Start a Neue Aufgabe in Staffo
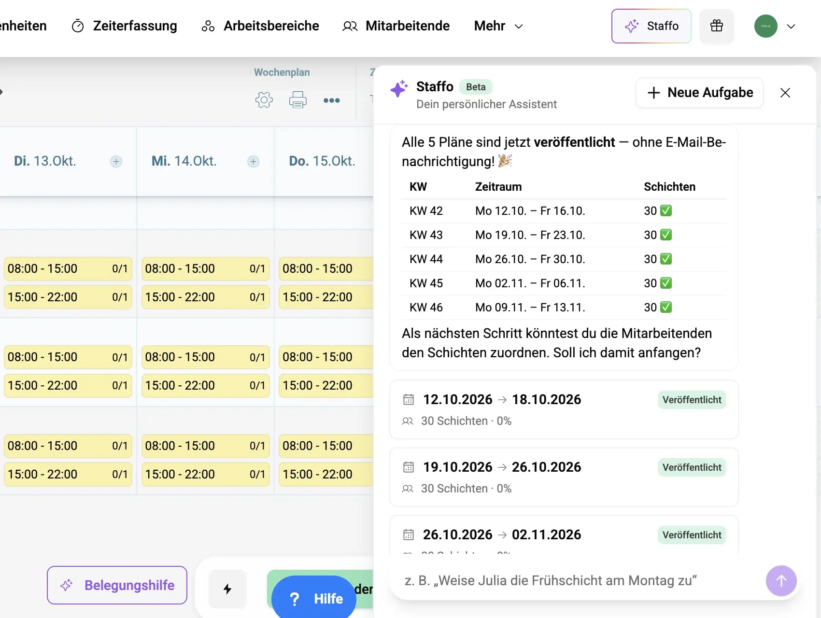The width and height of the screenshot is (821, 618). (x=700, y=93)
